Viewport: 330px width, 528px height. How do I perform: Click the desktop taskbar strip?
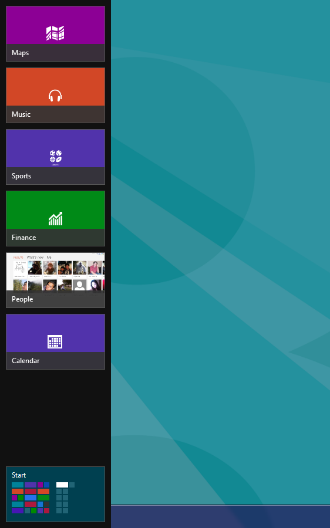coord(220,516)
